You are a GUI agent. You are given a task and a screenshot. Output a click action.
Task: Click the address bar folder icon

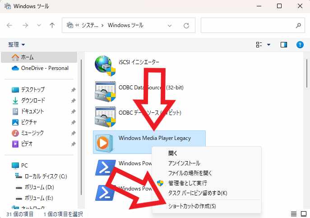click(x=69, y=25)
